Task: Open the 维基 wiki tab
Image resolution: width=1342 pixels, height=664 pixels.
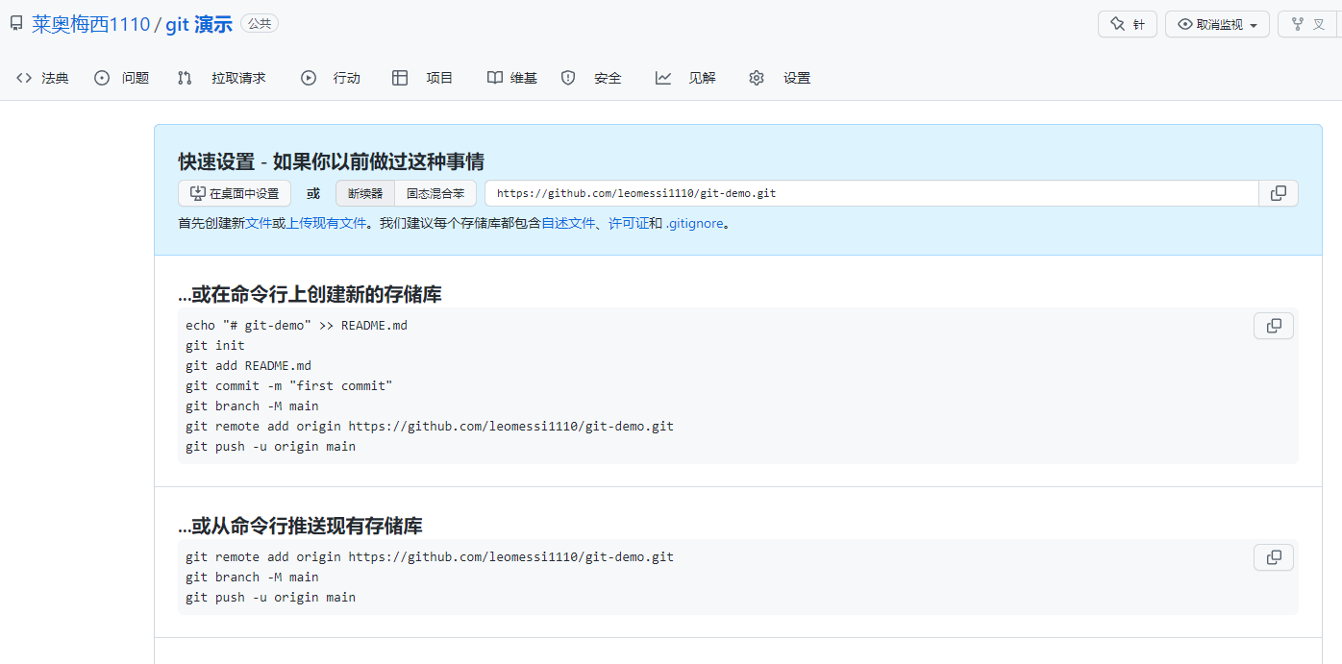Action: click(x=511, y=78)
